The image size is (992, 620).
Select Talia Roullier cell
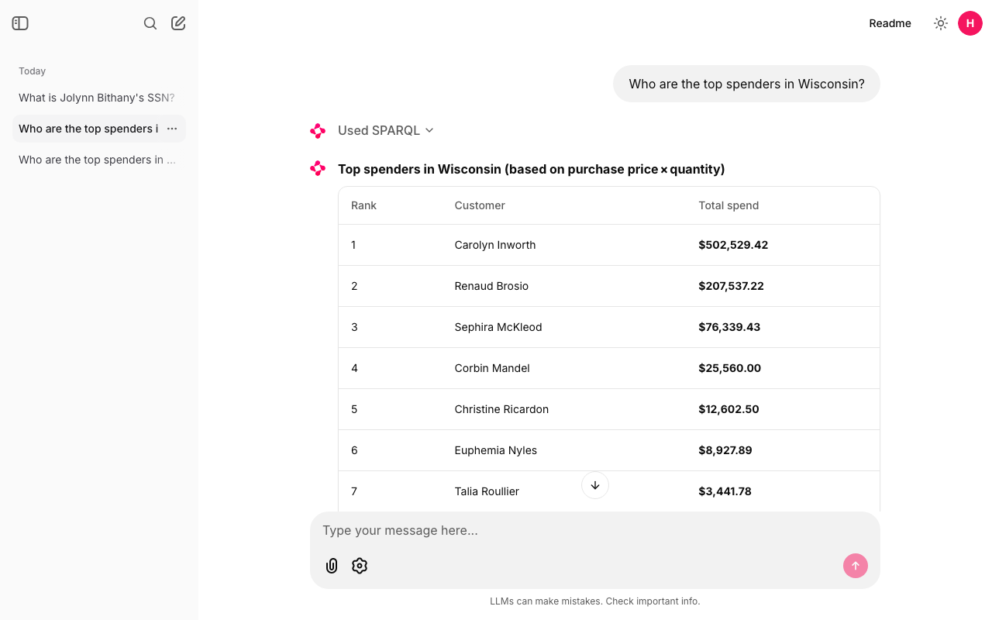[487, 491]
